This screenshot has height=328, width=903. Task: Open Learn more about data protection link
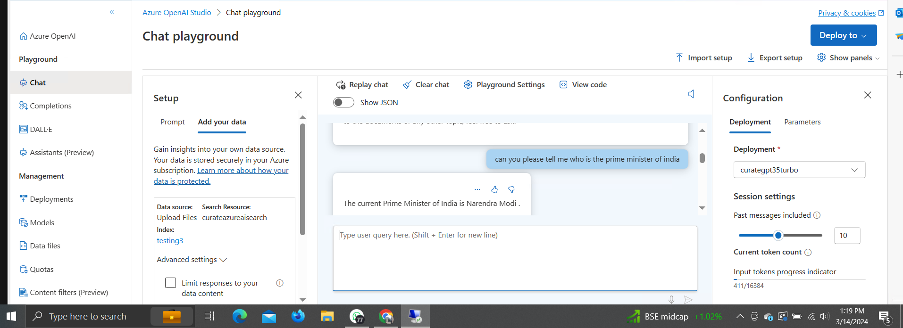[x=221, y=176]
